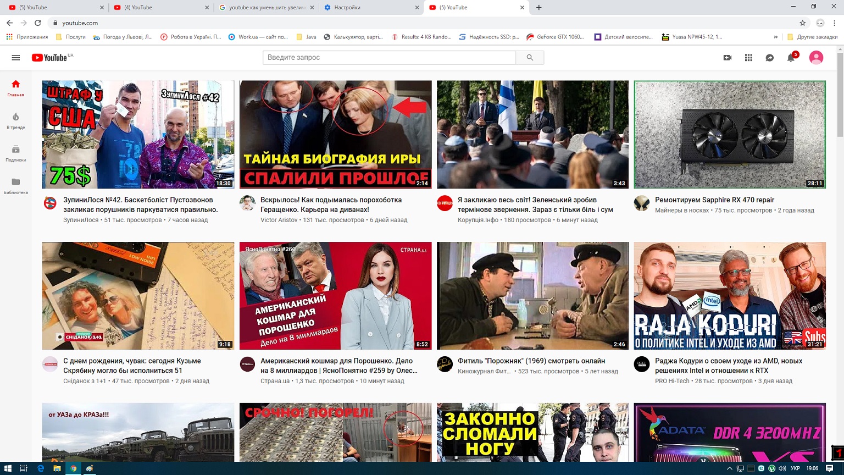844x475 pixels.
Task: Open PRO Hi-Tech channel avatar
Action: 642,364
